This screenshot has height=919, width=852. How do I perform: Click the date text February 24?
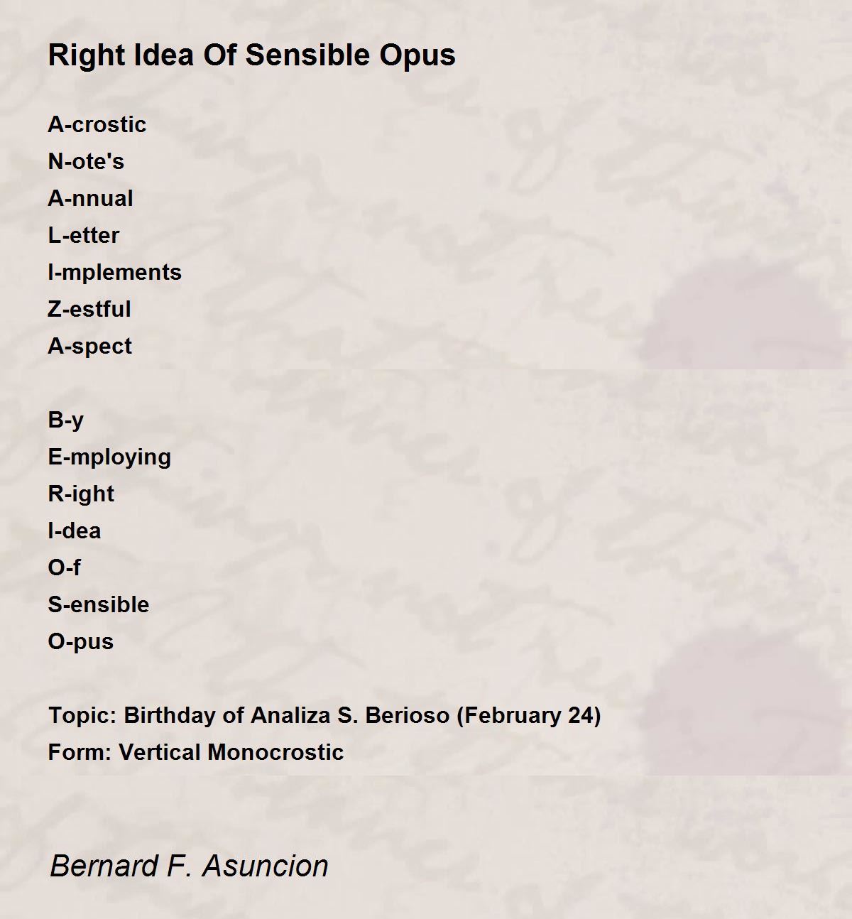(x=529, y=715)
